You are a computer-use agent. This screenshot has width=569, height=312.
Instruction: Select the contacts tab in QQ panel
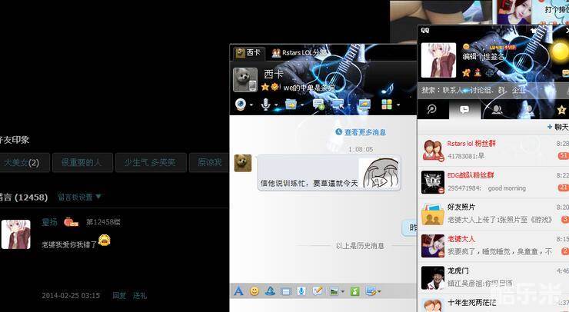pyautogui.click(x=497, y=110)
